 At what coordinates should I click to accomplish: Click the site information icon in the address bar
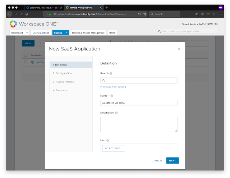[46, 14]
